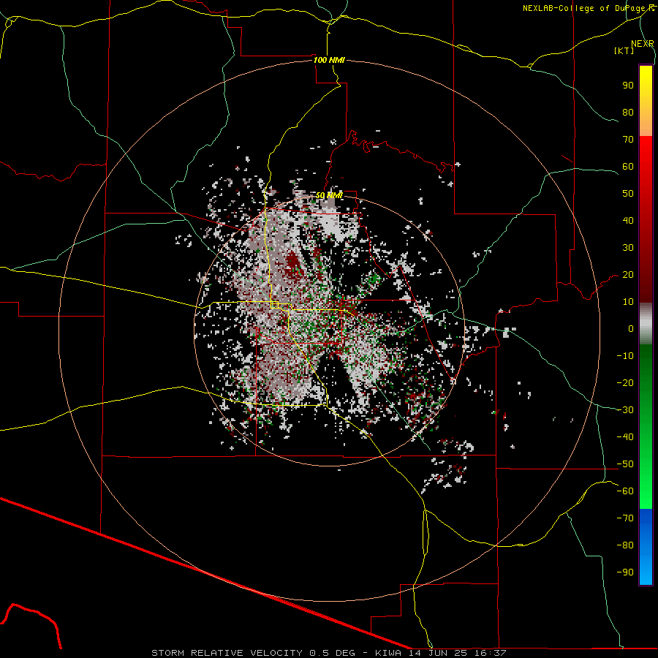Select the bright green segment of the color bar
The height and width of the screenshot is (658, 658).
(646, 483)
